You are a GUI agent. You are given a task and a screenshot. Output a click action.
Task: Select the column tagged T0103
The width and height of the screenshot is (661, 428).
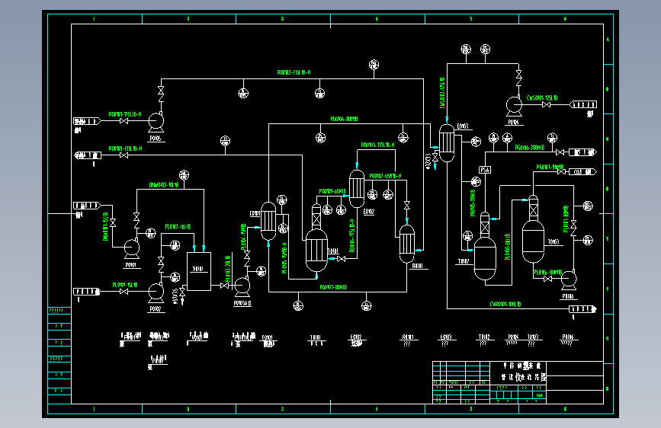(533, 229)
